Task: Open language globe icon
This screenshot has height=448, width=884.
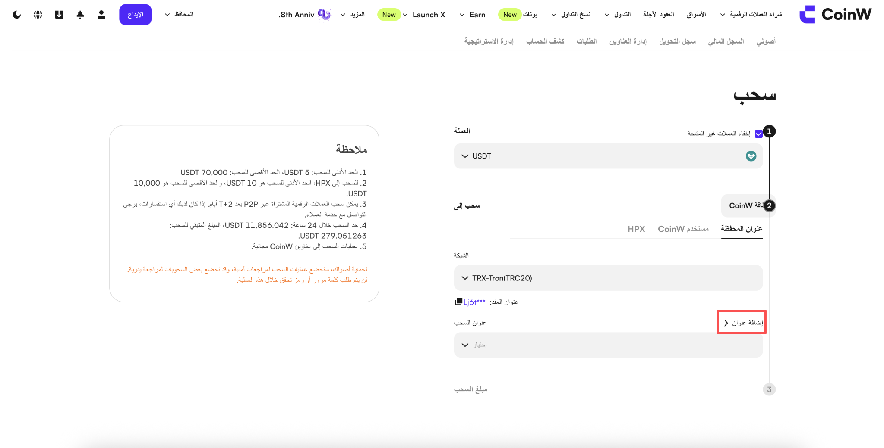Action: coord(38,15)
